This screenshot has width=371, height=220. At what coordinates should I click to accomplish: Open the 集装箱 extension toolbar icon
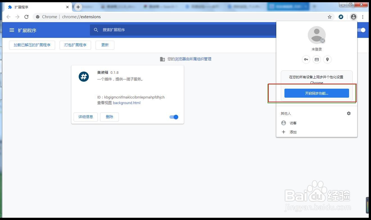tap(341, 17)
